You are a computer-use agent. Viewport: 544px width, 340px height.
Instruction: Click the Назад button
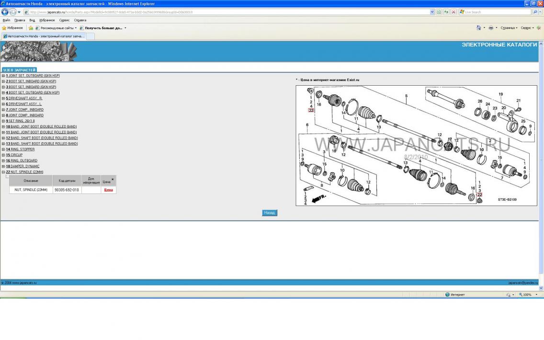(x=270, y=213)
